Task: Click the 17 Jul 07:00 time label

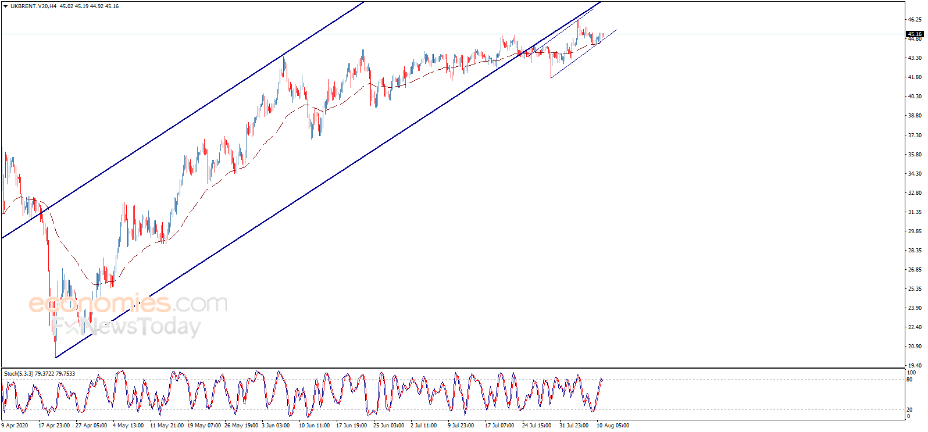Action: point(499,426)
